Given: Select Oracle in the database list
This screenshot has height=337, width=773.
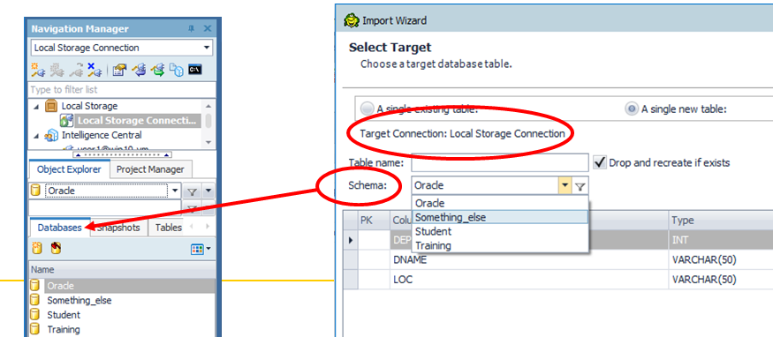Looking at the screenshot, I should coord(122,286).
